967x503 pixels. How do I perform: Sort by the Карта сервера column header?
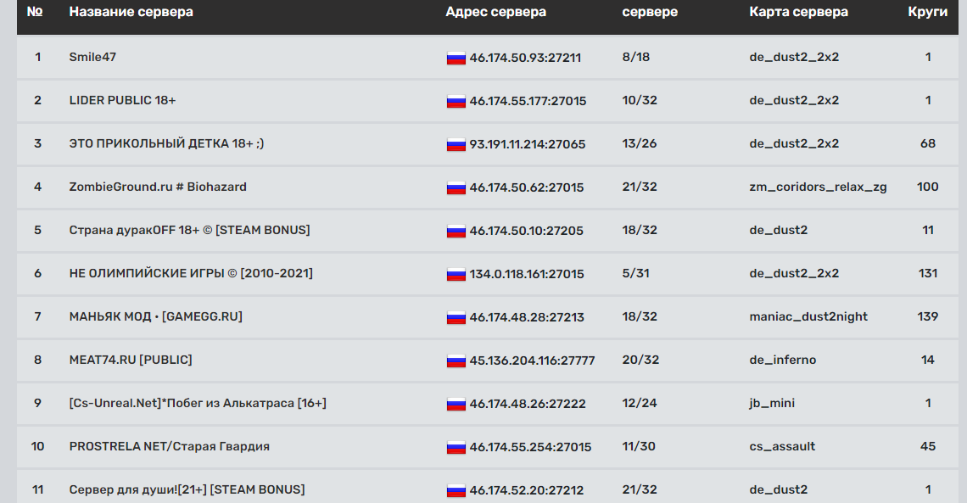pyautogui.click(x=799, y=12)
